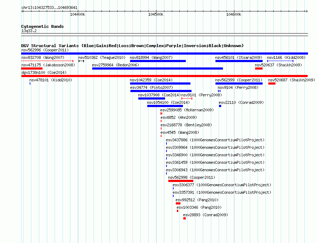The width and height of the screenshot is (318, 243).
Task: Select the dgv1738n100 (Coe2014) long red bar
Action: [164, 76]
